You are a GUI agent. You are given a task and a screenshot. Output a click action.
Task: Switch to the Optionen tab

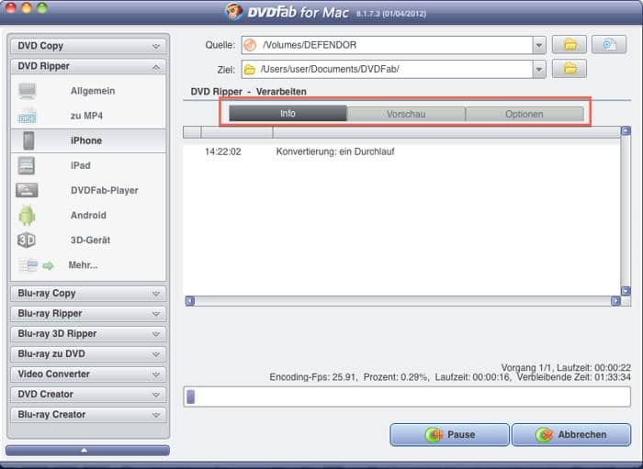(x=525, y=114)
